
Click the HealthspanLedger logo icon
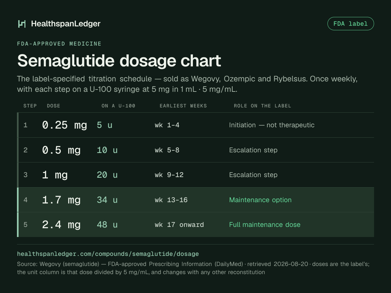(x=22, y=24)
